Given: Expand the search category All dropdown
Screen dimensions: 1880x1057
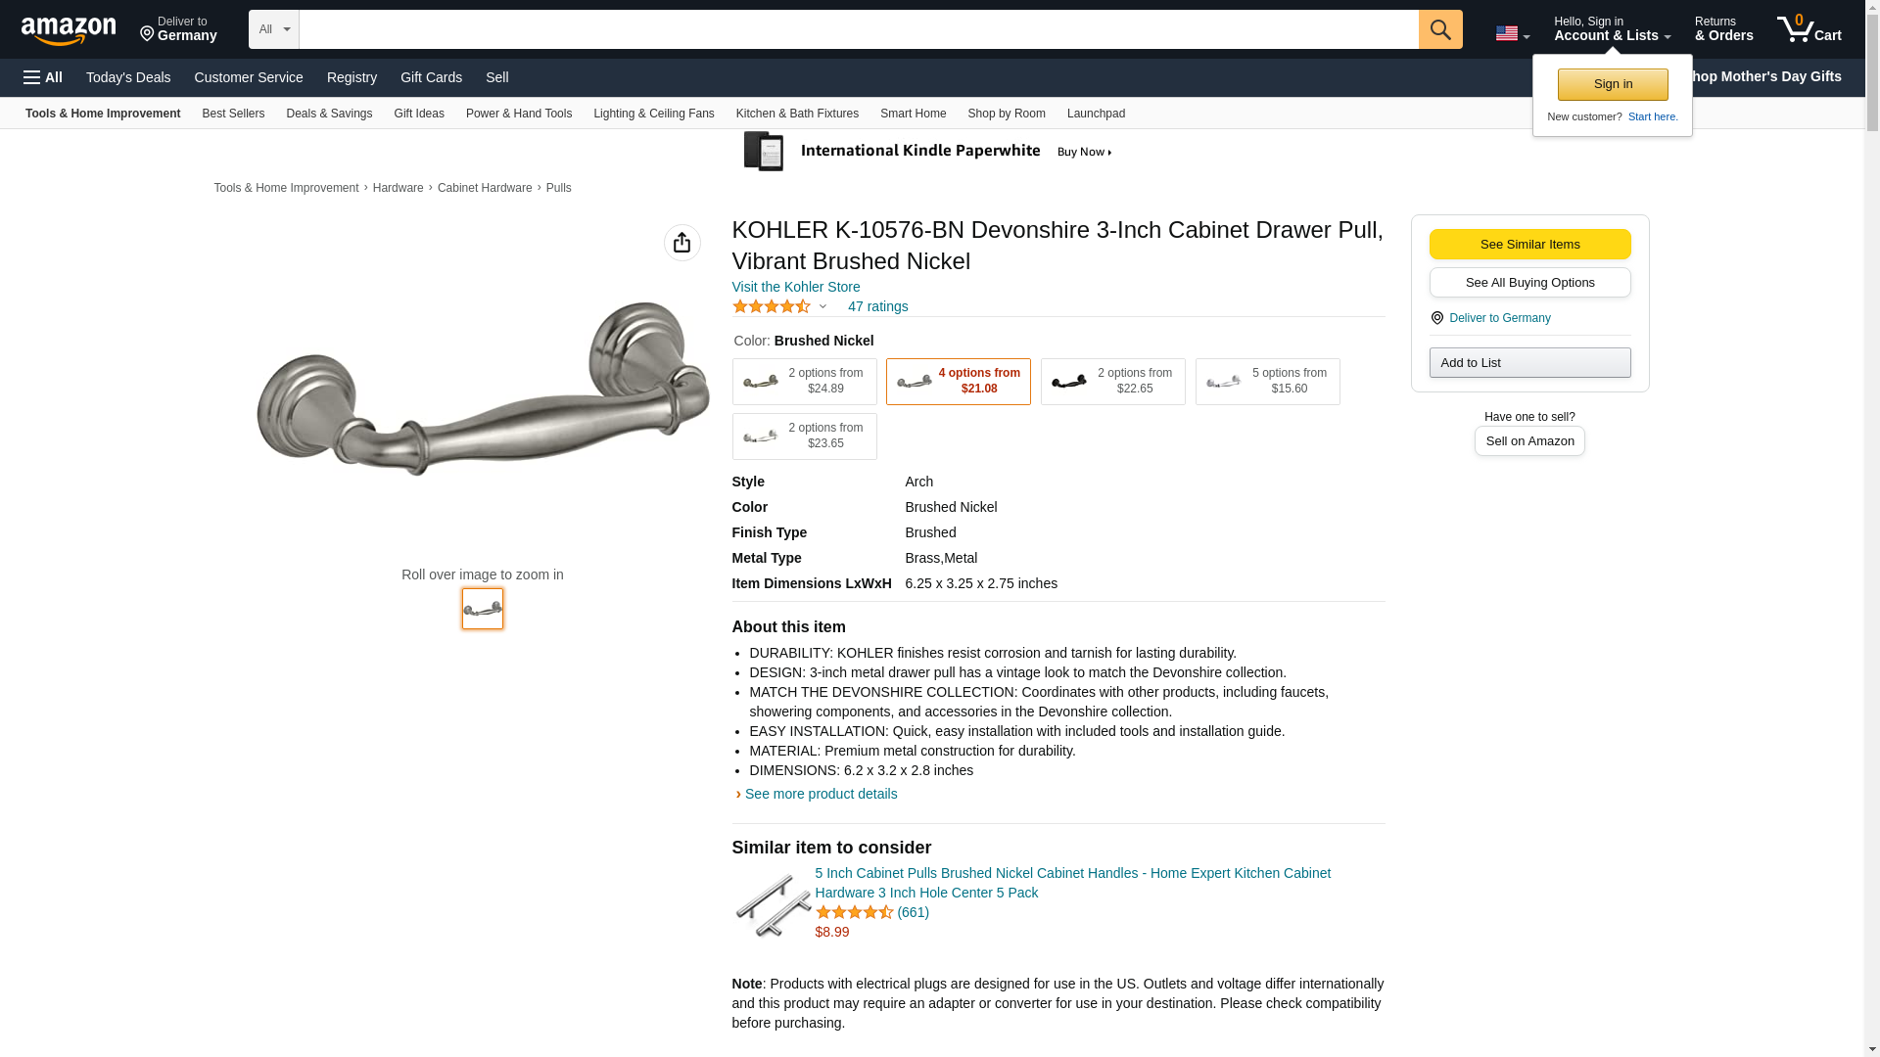Looking at the screenshot, I should click(274, 29).
